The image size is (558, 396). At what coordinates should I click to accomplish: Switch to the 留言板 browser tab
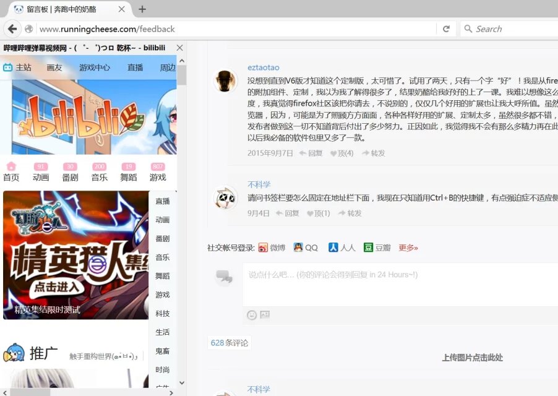(62, 9)
